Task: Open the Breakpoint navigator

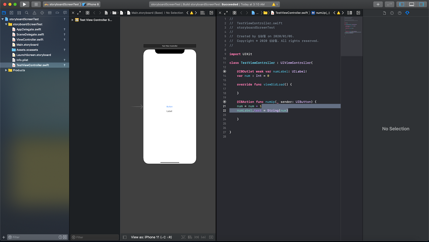Action: click(57, 13)
